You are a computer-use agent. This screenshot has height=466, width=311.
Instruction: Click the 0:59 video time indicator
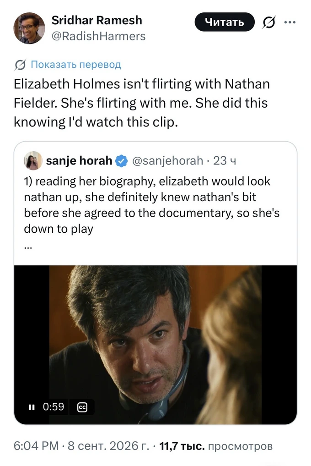coord(54,406)
